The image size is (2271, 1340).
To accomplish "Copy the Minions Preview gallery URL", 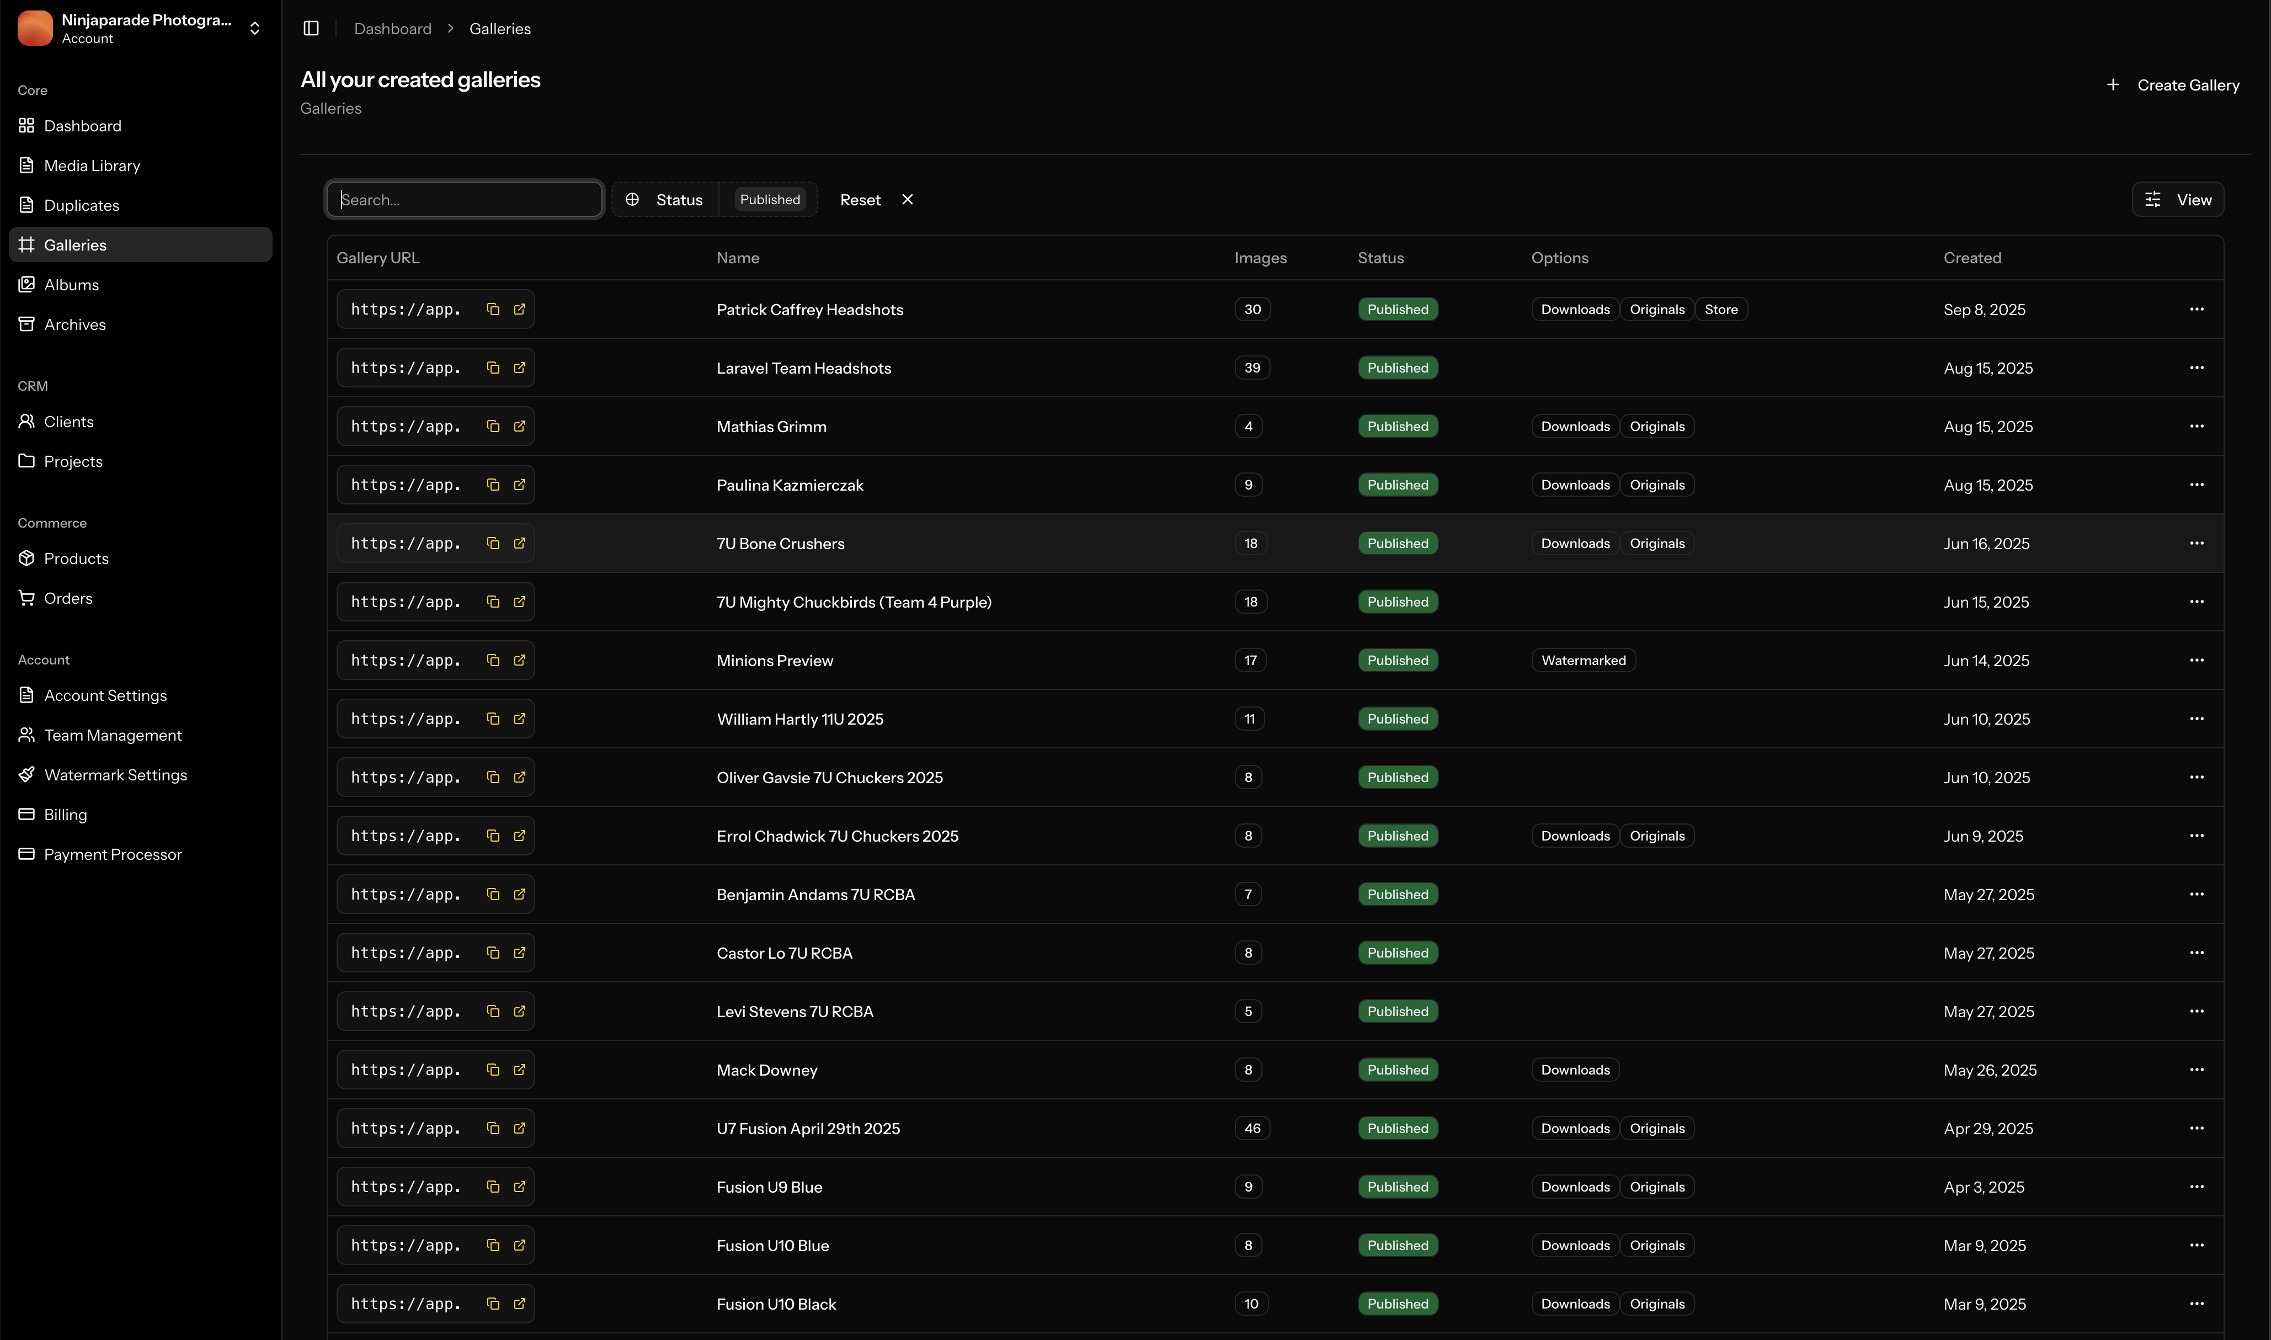I will click(493, 660).
